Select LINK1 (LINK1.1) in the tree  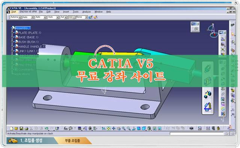click(x=28, y=51)
